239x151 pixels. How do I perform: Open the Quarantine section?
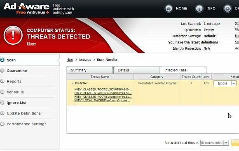point(30,71)
